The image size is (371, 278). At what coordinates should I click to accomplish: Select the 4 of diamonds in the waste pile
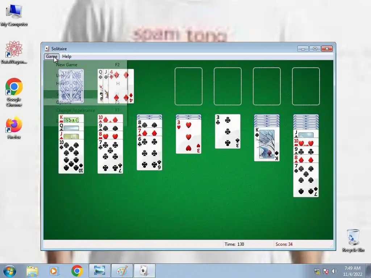click(121, 86)
